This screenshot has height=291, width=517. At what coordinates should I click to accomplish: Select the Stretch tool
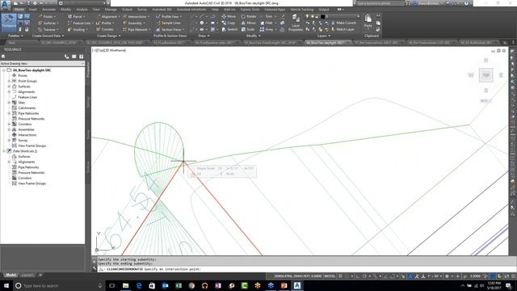[229, 29]
